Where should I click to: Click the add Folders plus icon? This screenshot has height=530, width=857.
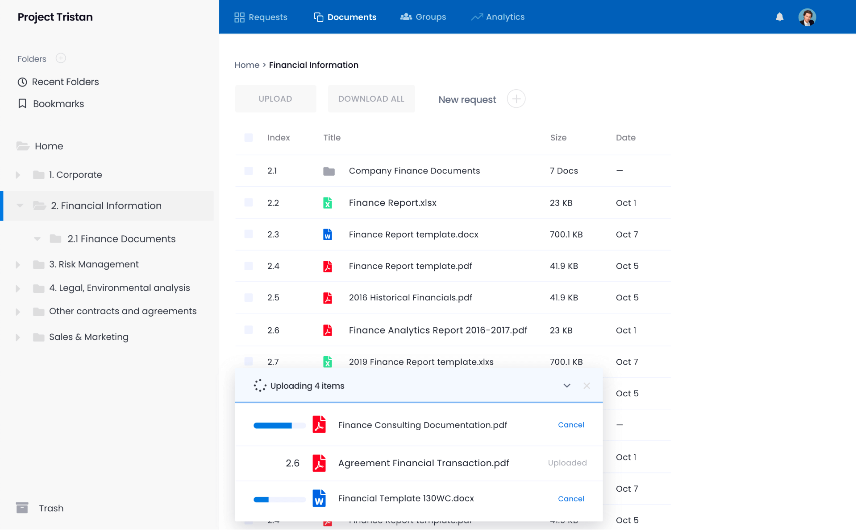(61, 58)
